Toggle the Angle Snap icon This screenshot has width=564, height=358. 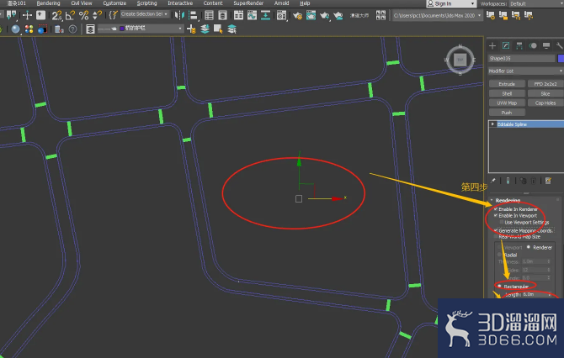point(70,15)
